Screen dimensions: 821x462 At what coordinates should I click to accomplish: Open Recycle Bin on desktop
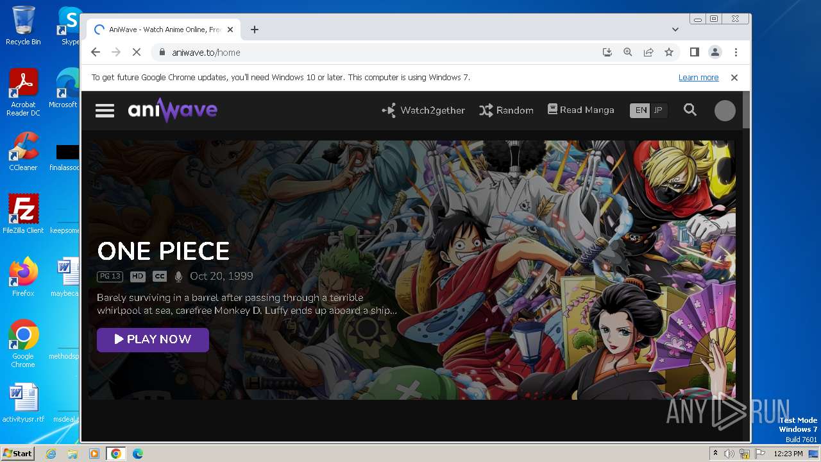[23, 26]
